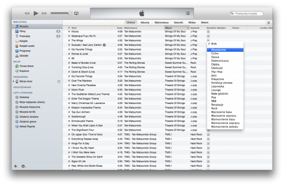Screen dimensions: 284x186
Task: Click the search magnifier icon
Action: pyautogui.click(x=232, y=13)
